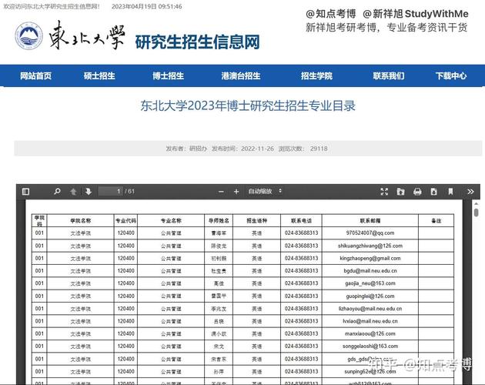Open the 港澳台招生 navigation tab

[x=241, y=75]
